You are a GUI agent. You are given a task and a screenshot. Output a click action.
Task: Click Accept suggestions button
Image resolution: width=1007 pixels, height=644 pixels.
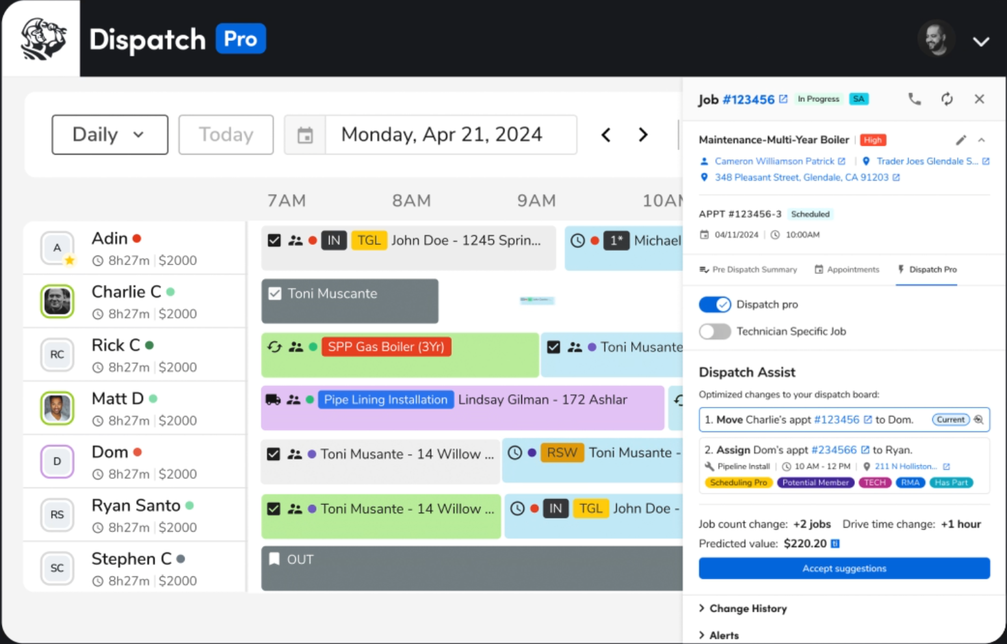[844, 569]
